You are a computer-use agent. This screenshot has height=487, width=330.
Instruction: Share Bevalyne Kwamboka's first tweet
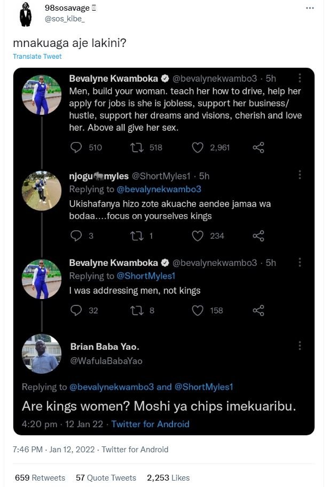(260, 147)
